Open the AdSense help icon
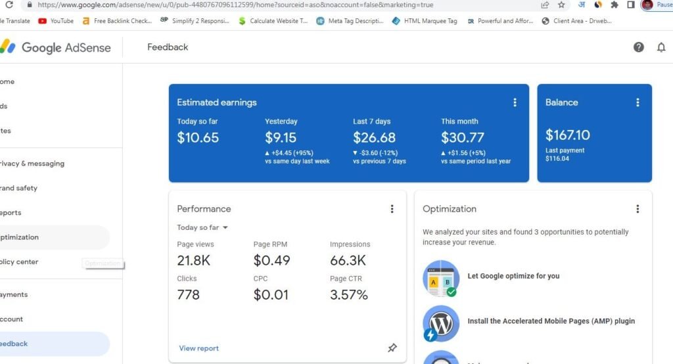 [x=639, y=47]
